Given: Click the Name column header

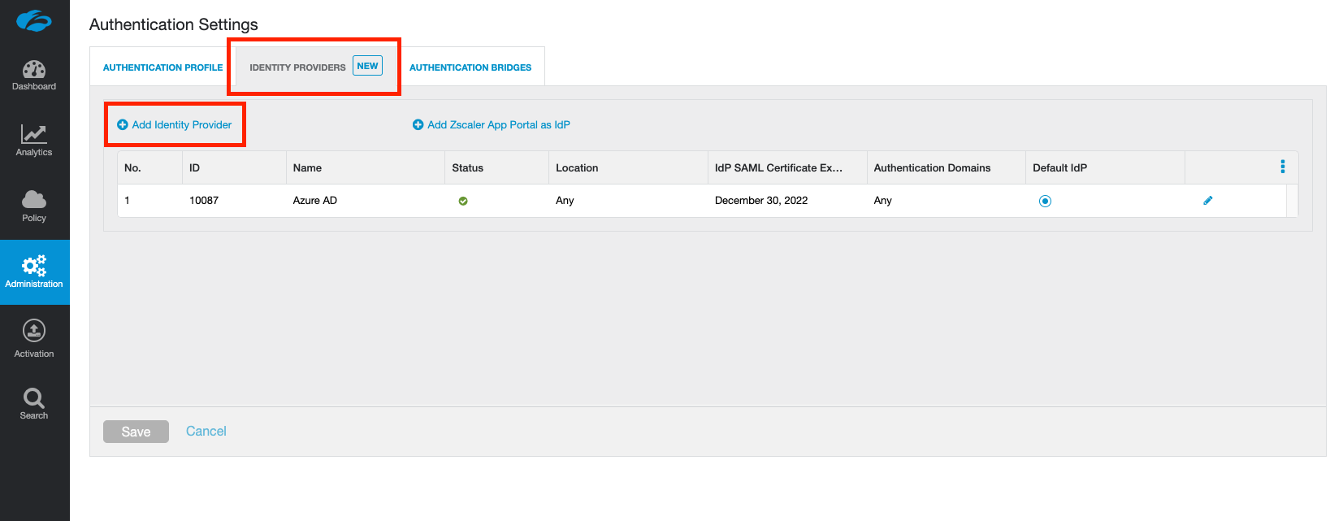Looking at the screenshot, I should pyautogui.click(x=307, y=167).
